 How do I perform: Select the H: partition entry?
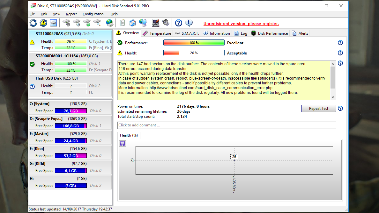(x=70, y=182)
